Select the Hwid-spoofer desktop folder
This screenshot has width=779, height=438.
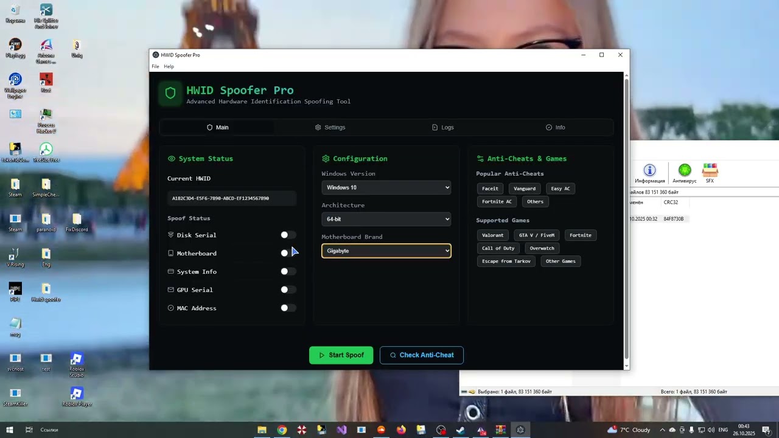[46, 293]
